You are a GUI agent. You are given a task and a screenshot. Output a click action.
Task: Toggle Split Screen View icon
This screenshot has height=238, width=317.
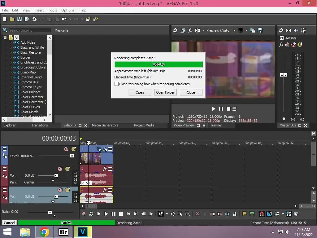[197, 30]
